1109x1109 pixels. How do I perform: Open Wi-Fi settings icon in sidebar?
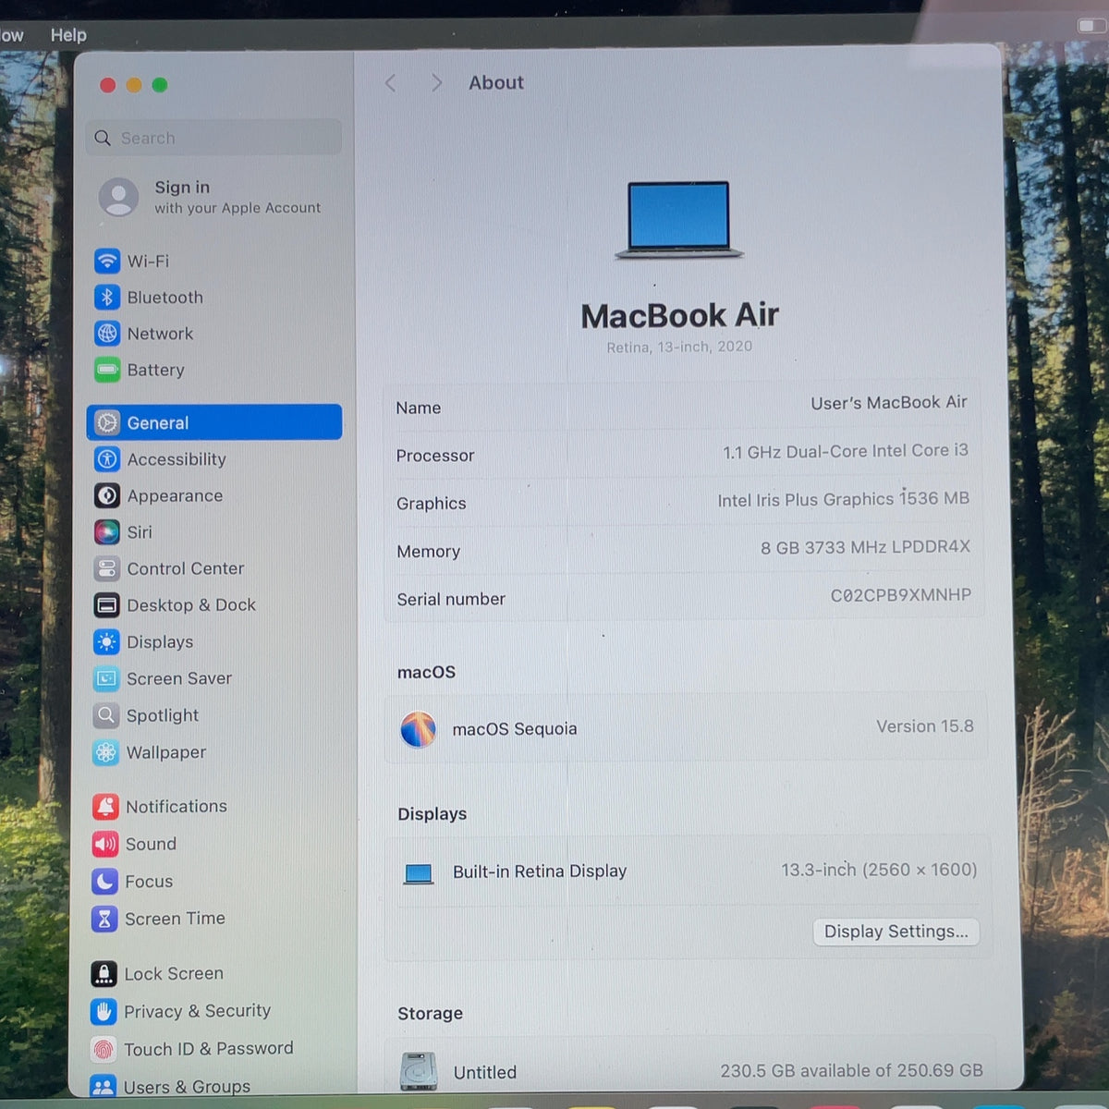pos(107,261)
